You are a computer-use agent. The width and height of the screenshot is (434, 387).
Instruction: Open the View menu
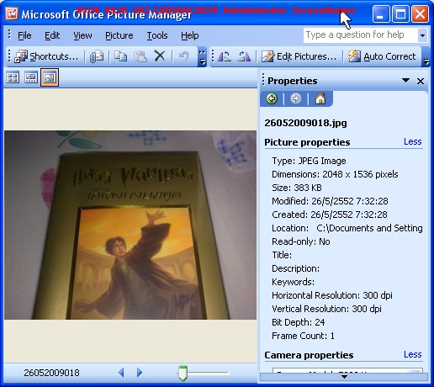coord(82,35)
